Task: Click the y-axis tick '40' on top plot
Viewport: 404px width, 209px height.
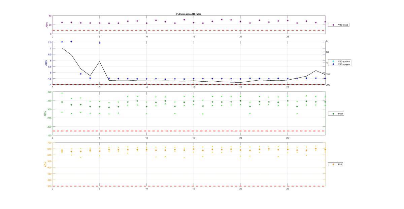Action: pyautogui.click(x=50, y=16)
